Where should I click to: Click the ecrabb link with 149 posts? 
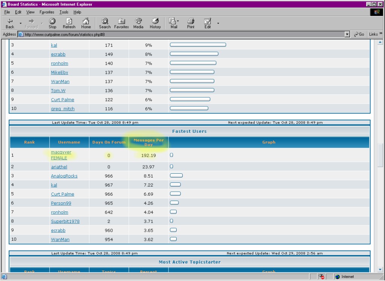coord(58,54)
